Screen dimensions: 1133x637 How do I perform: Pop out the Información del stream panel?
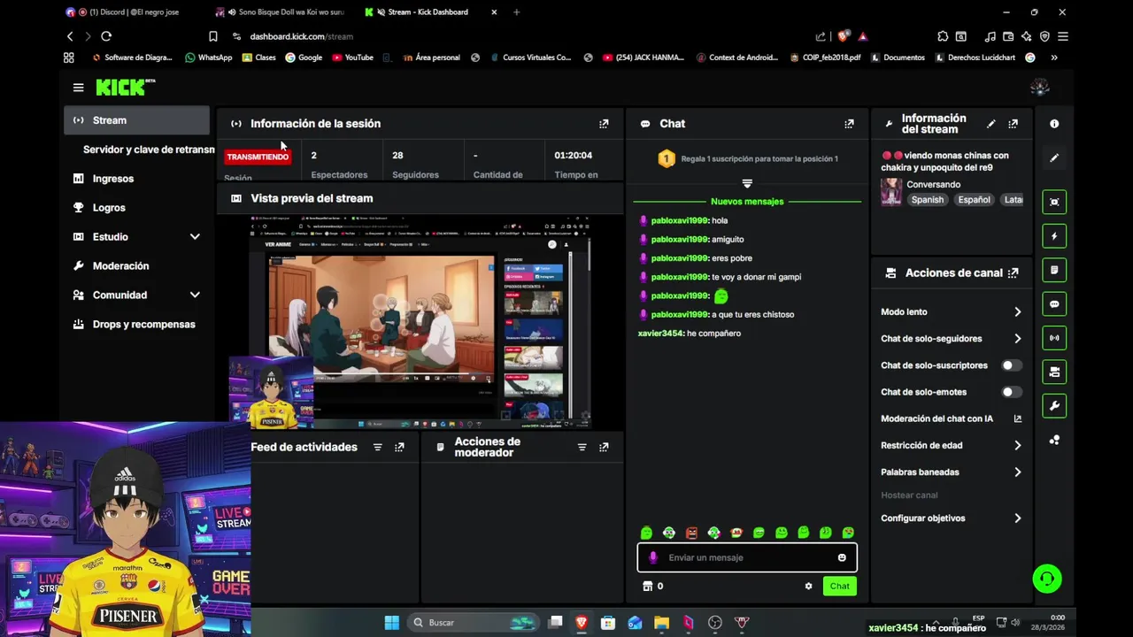(x=1014, y=124)
